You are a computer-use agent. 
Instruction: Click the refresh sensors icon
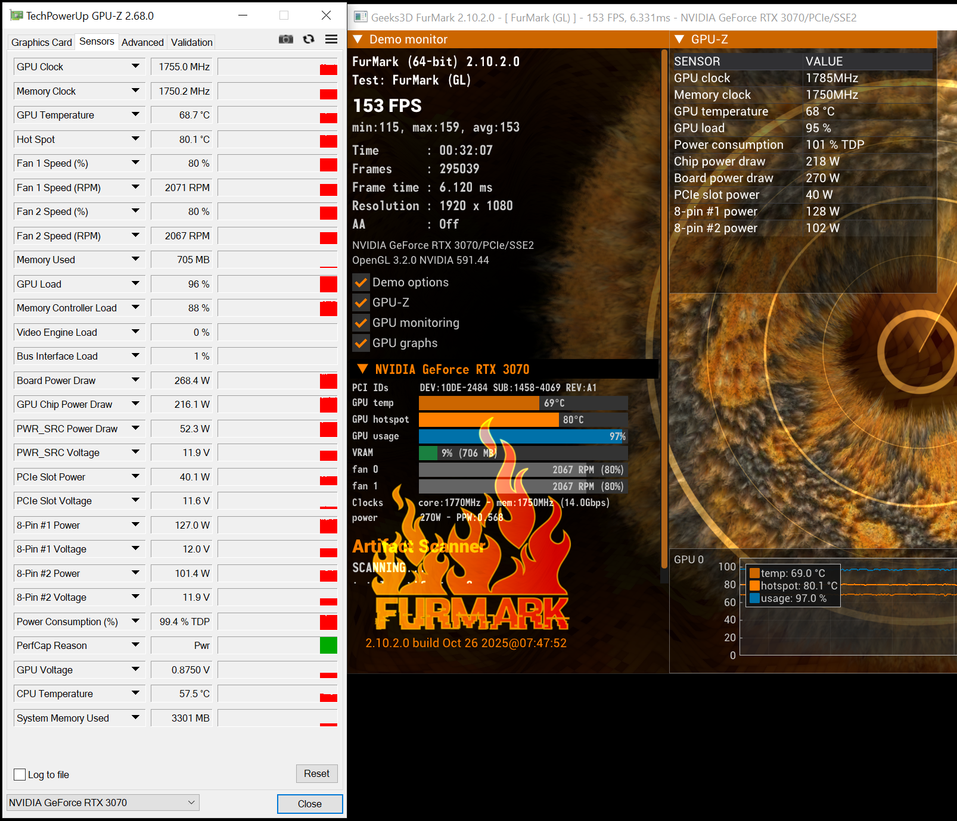(309, 39)
